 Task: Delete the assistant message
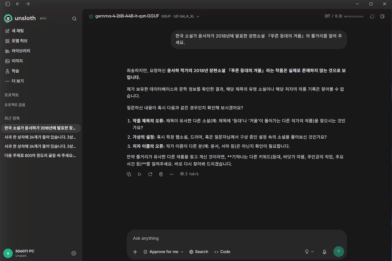pos(161,174)
